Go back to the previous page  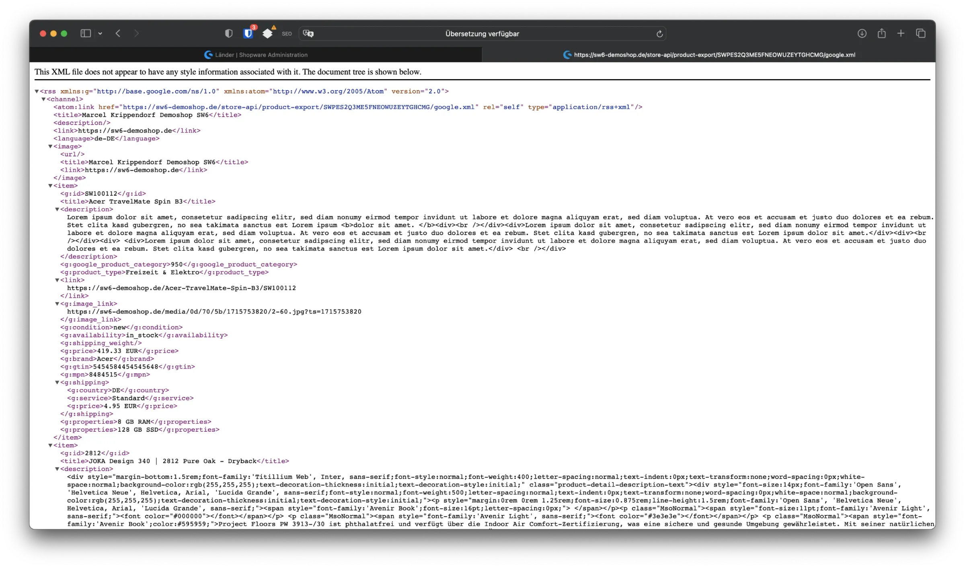pos(118,33)
